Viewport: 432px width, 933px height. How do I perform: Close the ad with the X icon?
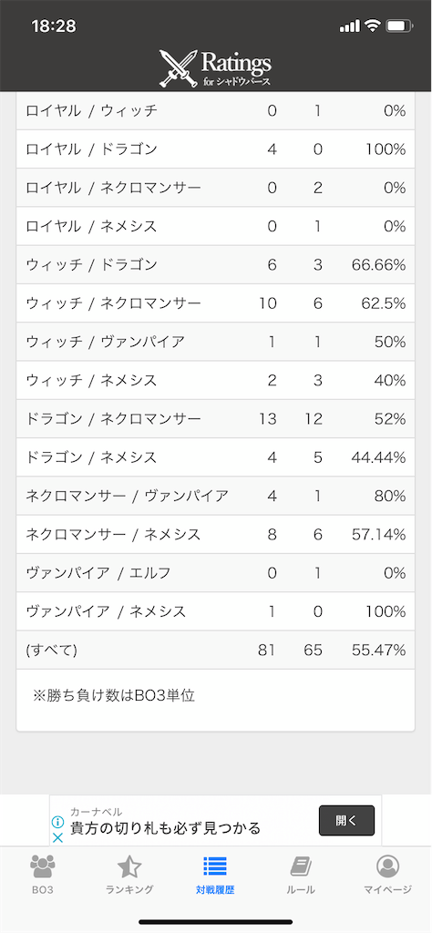(x=57, y=837)
